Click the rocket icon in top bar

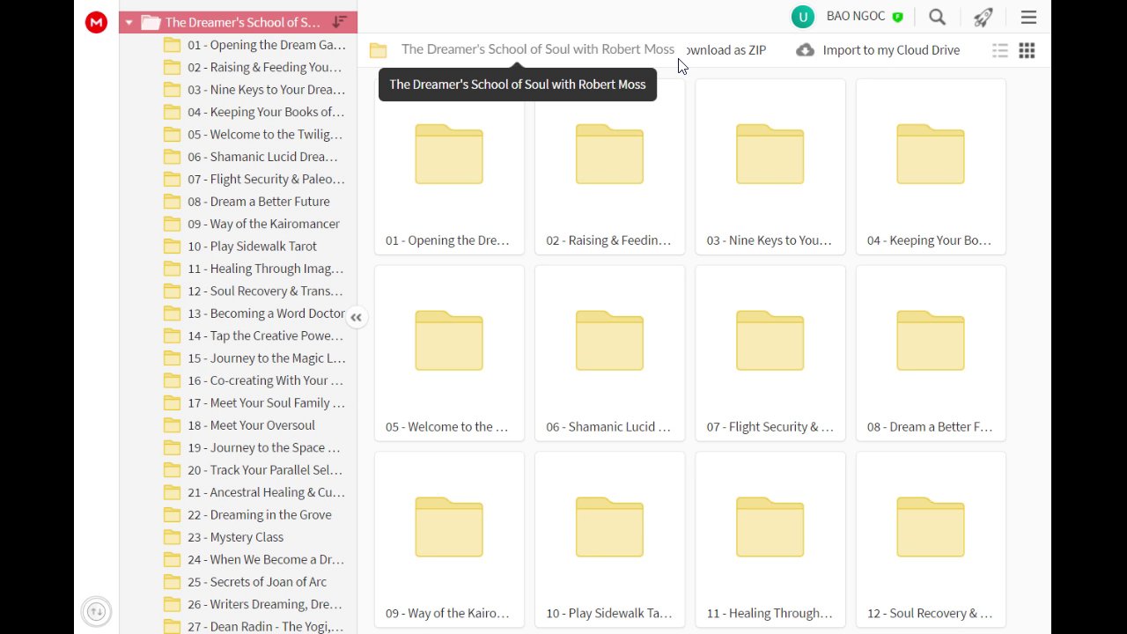click(983, 17)
